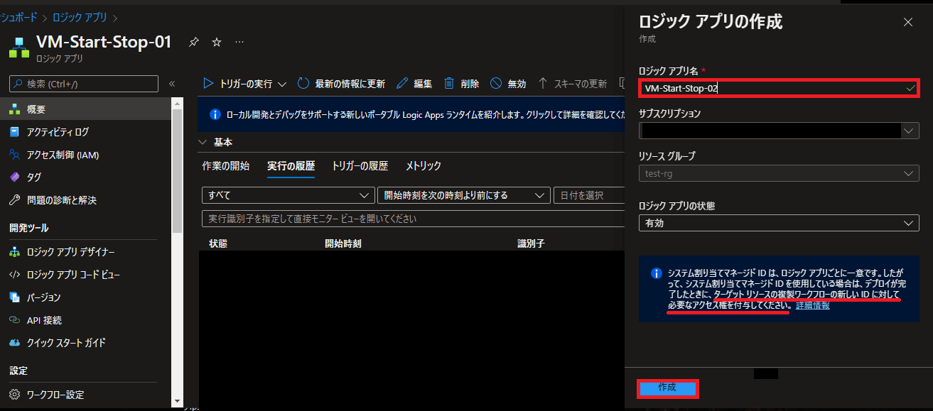This screenshot has width=933, height=411.
Task: Click the 詳細情報 link
Action: coord(812,305)
